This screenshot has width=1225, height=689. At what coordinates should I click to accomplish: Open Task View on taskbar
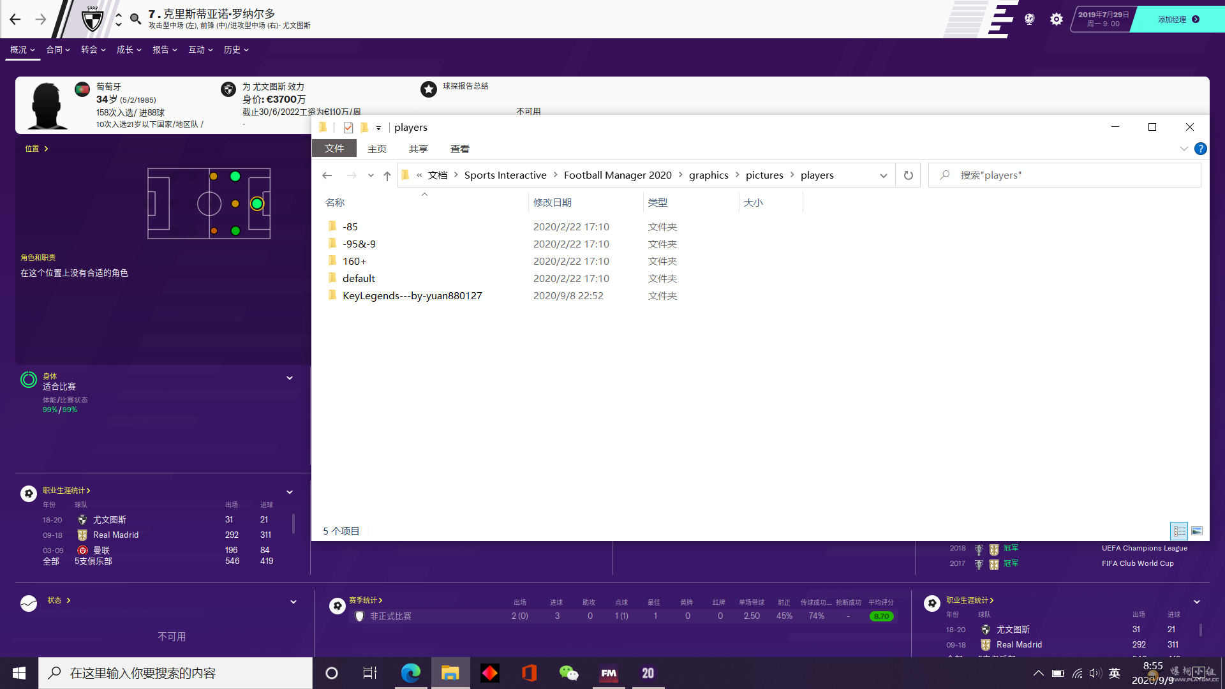pos(370,673)
